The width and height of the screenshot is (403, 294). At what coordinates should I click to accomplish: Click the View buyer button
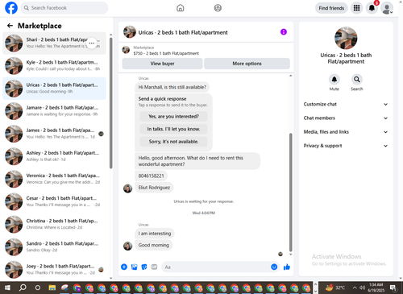(x=162, y=64)
